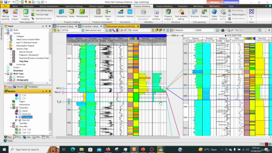Open Facies modeling tool
This screenshot has width=272, height=153.
(x=71, y=13)
